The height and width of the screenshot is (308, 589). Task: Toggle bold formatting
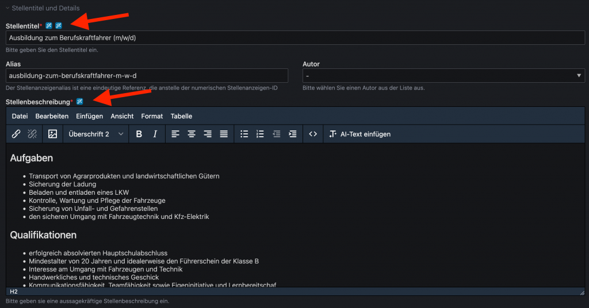(139, 134)
